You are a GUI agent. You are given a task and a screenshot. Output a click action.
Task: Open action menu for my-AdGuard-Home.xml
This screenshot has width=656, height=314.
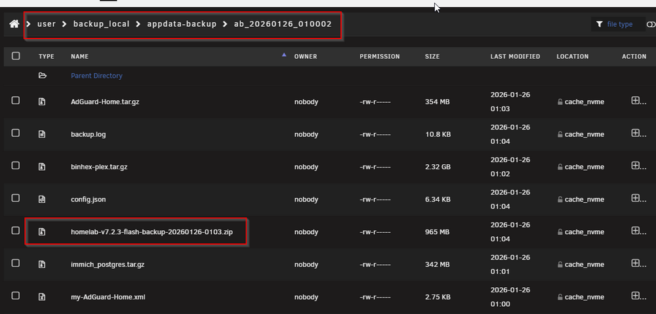click(638, 296)
